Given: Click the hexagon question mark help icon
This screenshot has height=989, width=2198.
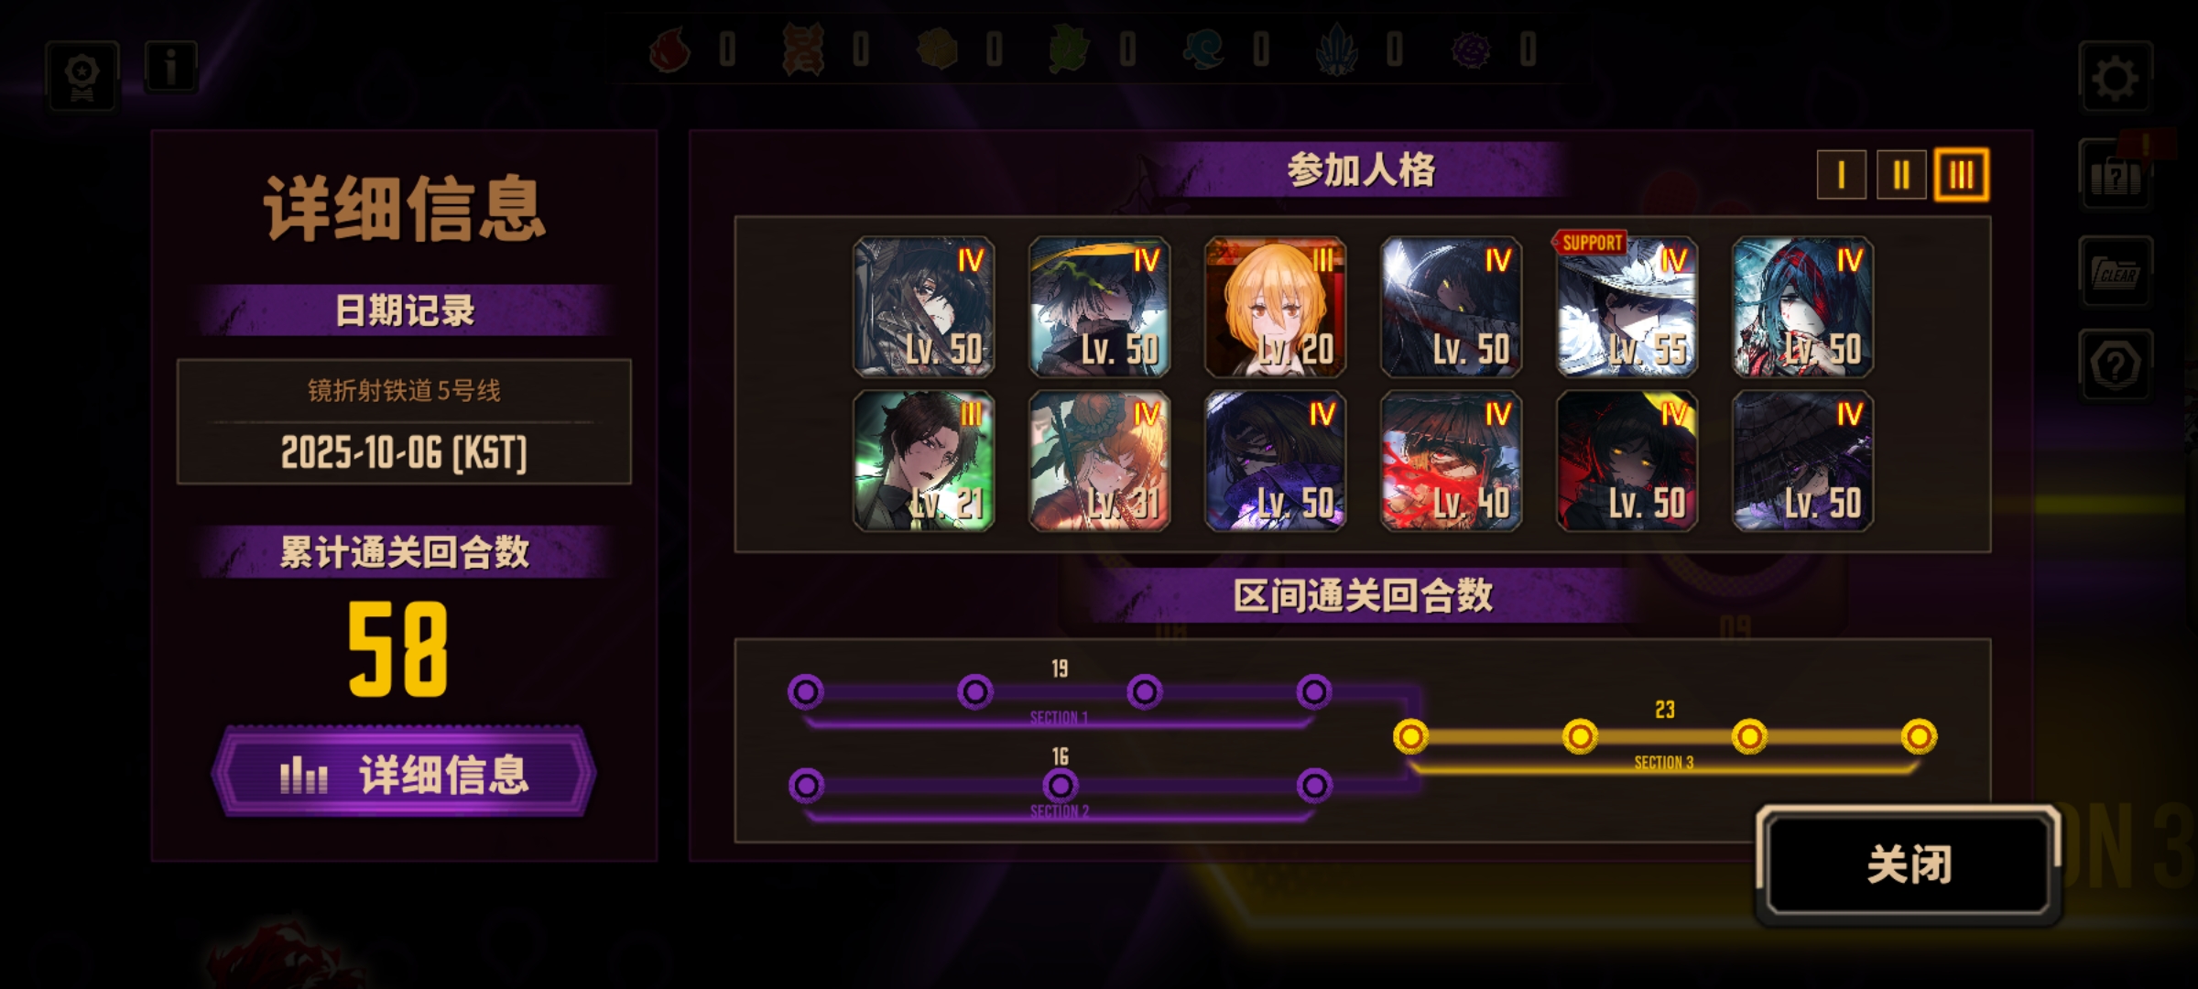Looking at the screenshot, I should (x=2115, y=364).
